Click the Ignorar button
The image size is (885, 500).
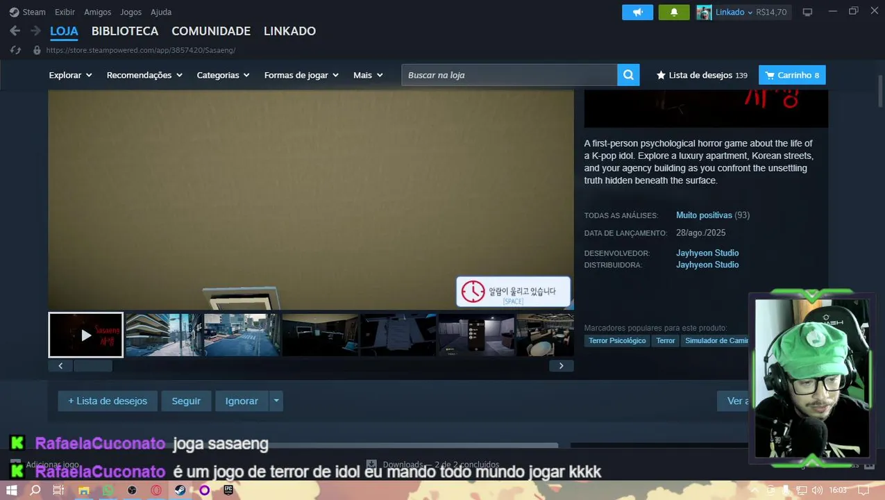pos(242,401)
